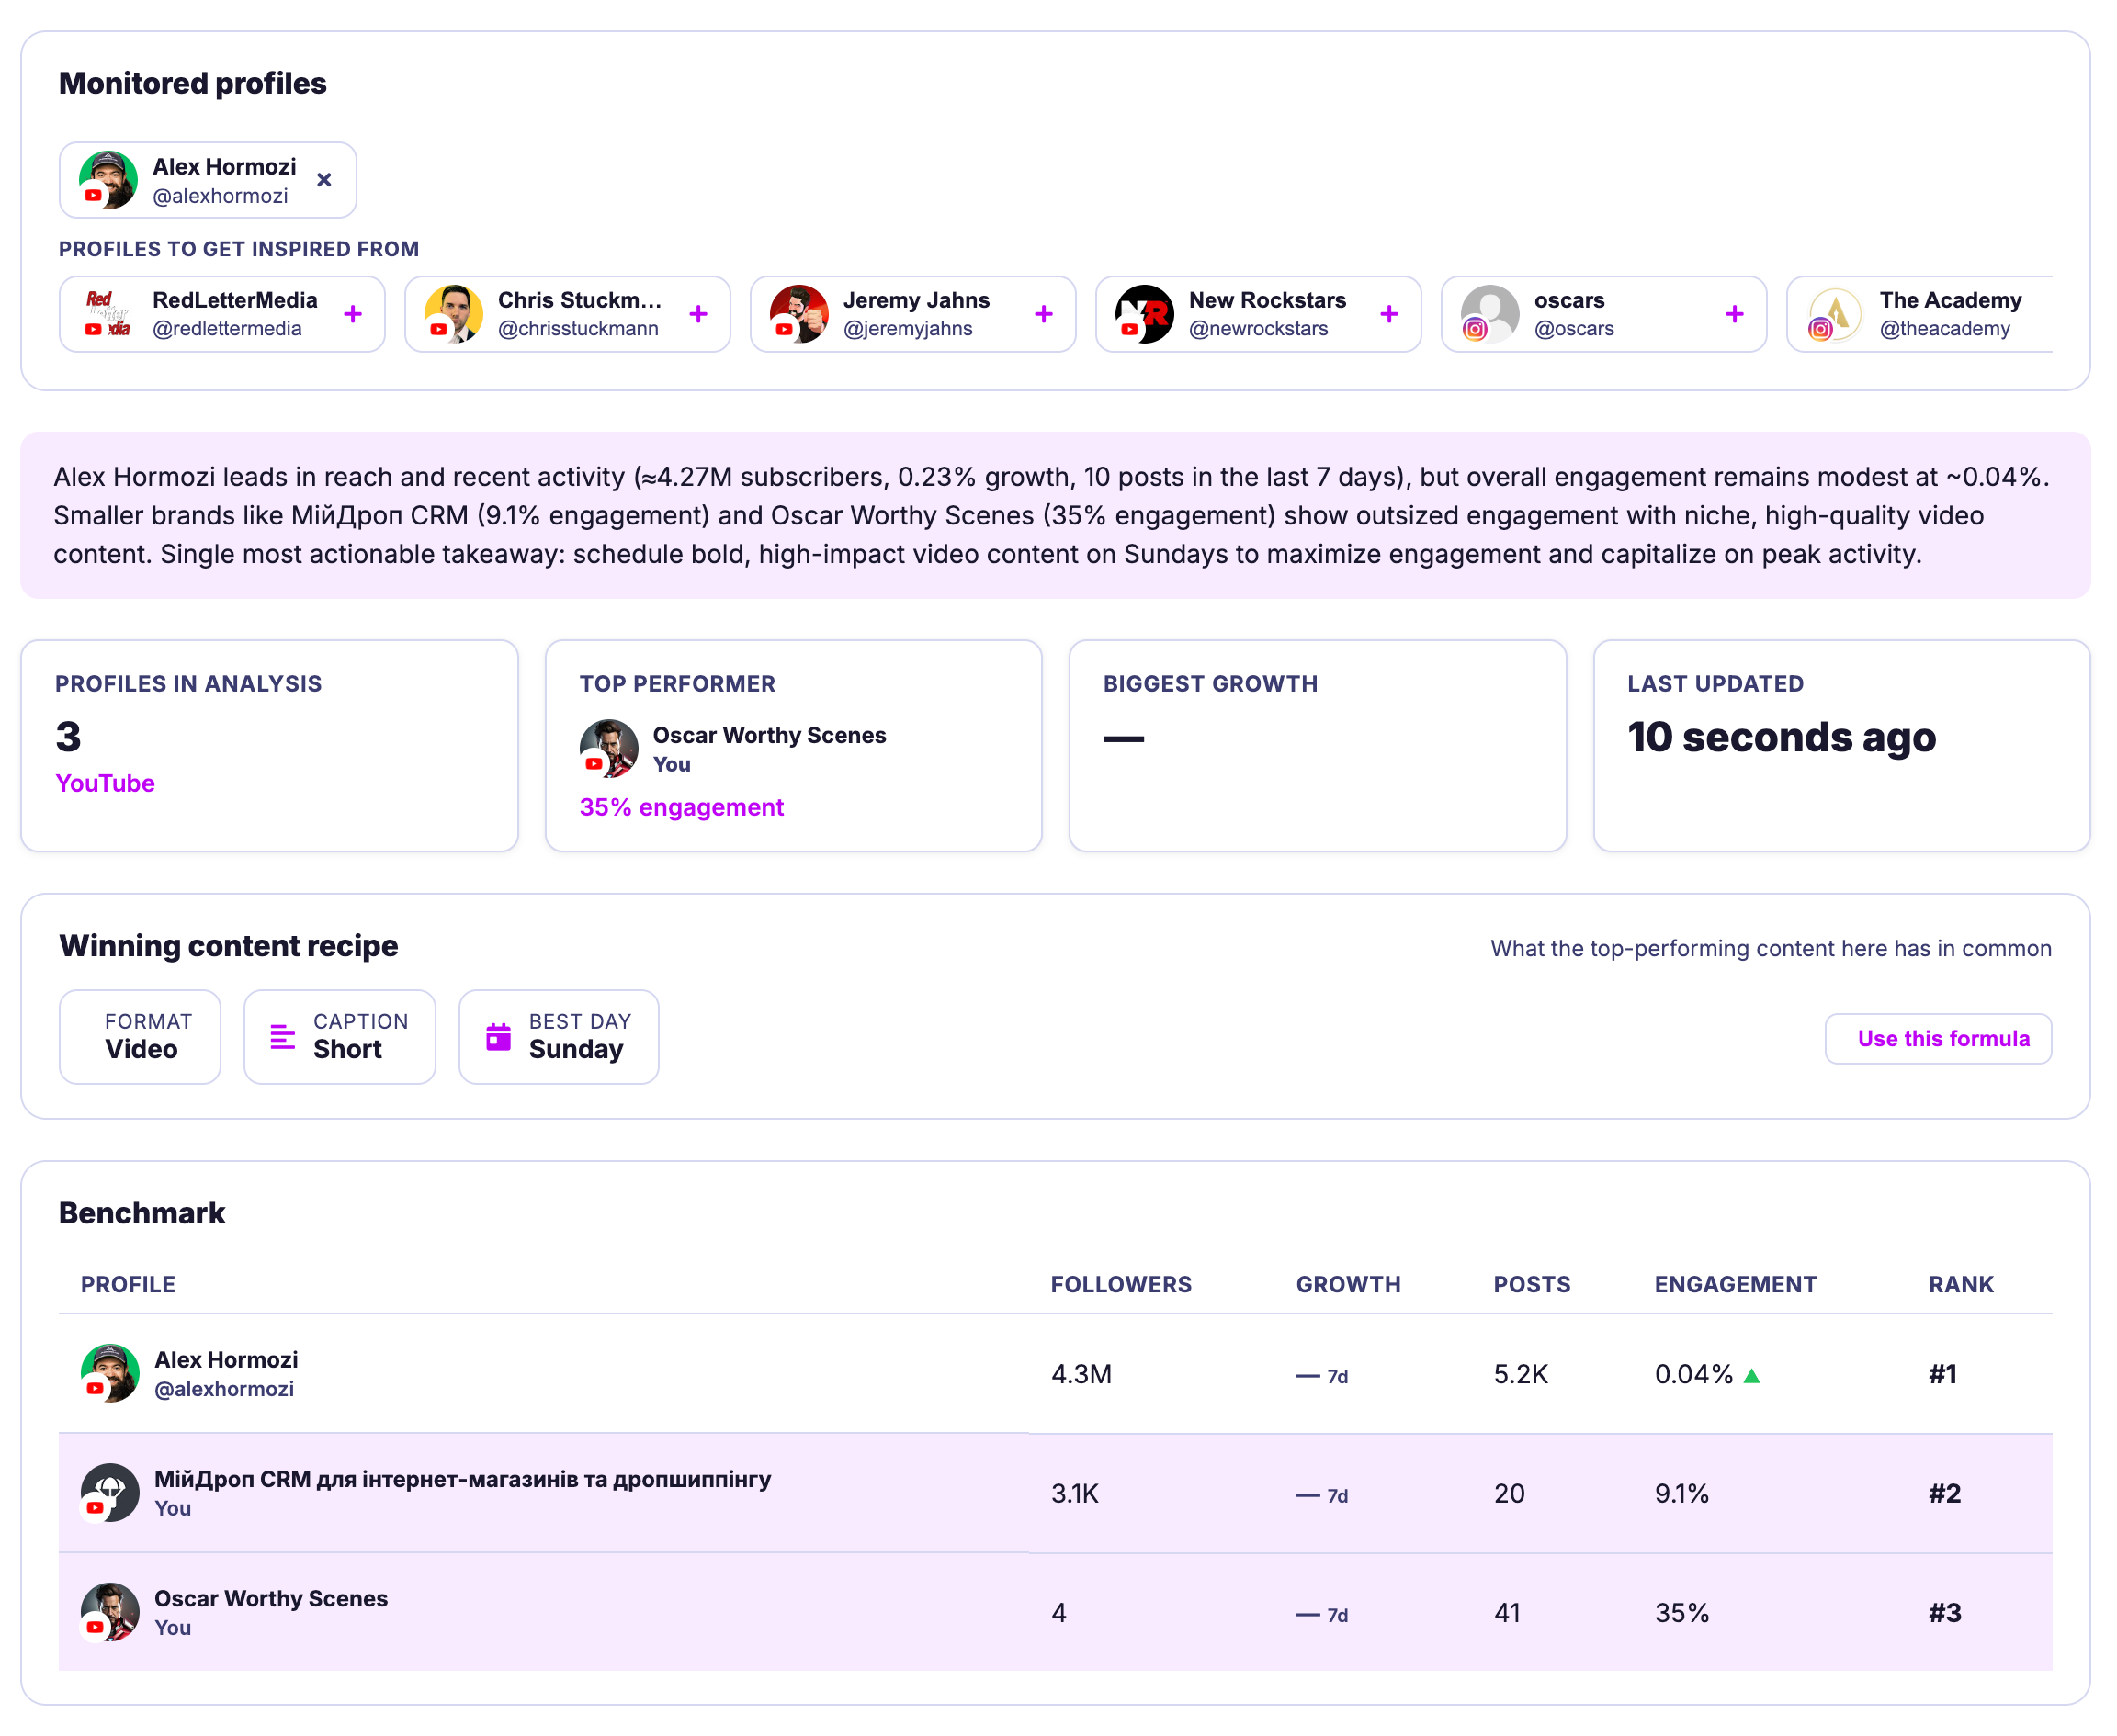Click Chris Stuckmann avatar thumbnail

(453, 314)
